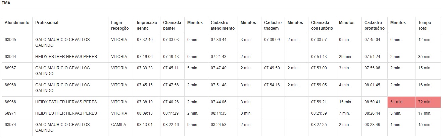The width and height of the screenshot is (443, 138).
Task: Select the CAMILA login cell
Action: [118, 125]
